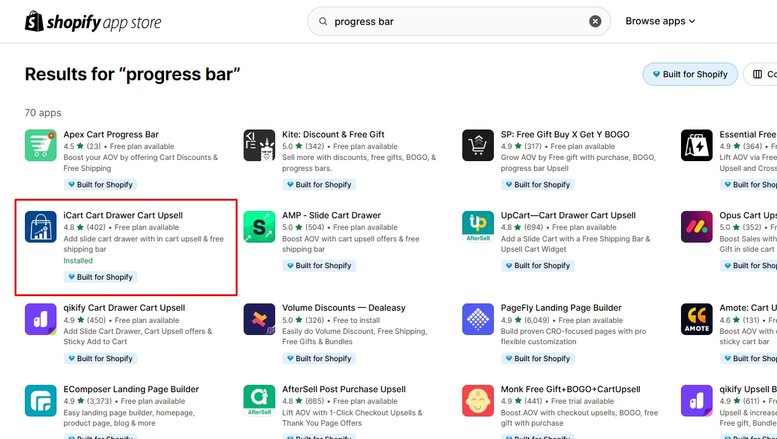Click Monk "Free trial available" text

tap(583, 401)
